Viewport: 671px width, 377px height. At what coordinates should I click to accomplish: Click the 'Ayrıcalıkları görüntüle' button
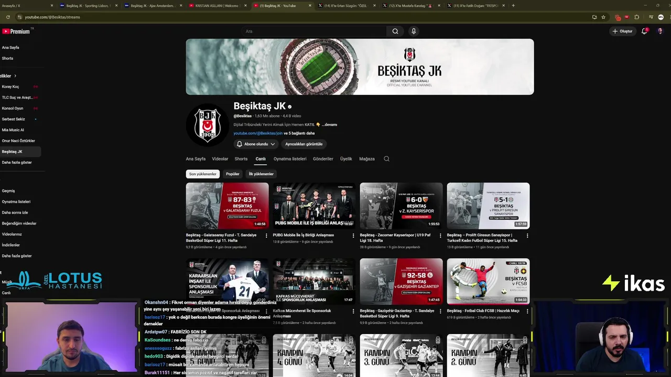[304, 144]
